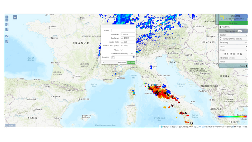Viewport: 252px width, 142px height.
Task: Start Replay lightning activity
Action: pyautogui.click(x=233, y=39)
